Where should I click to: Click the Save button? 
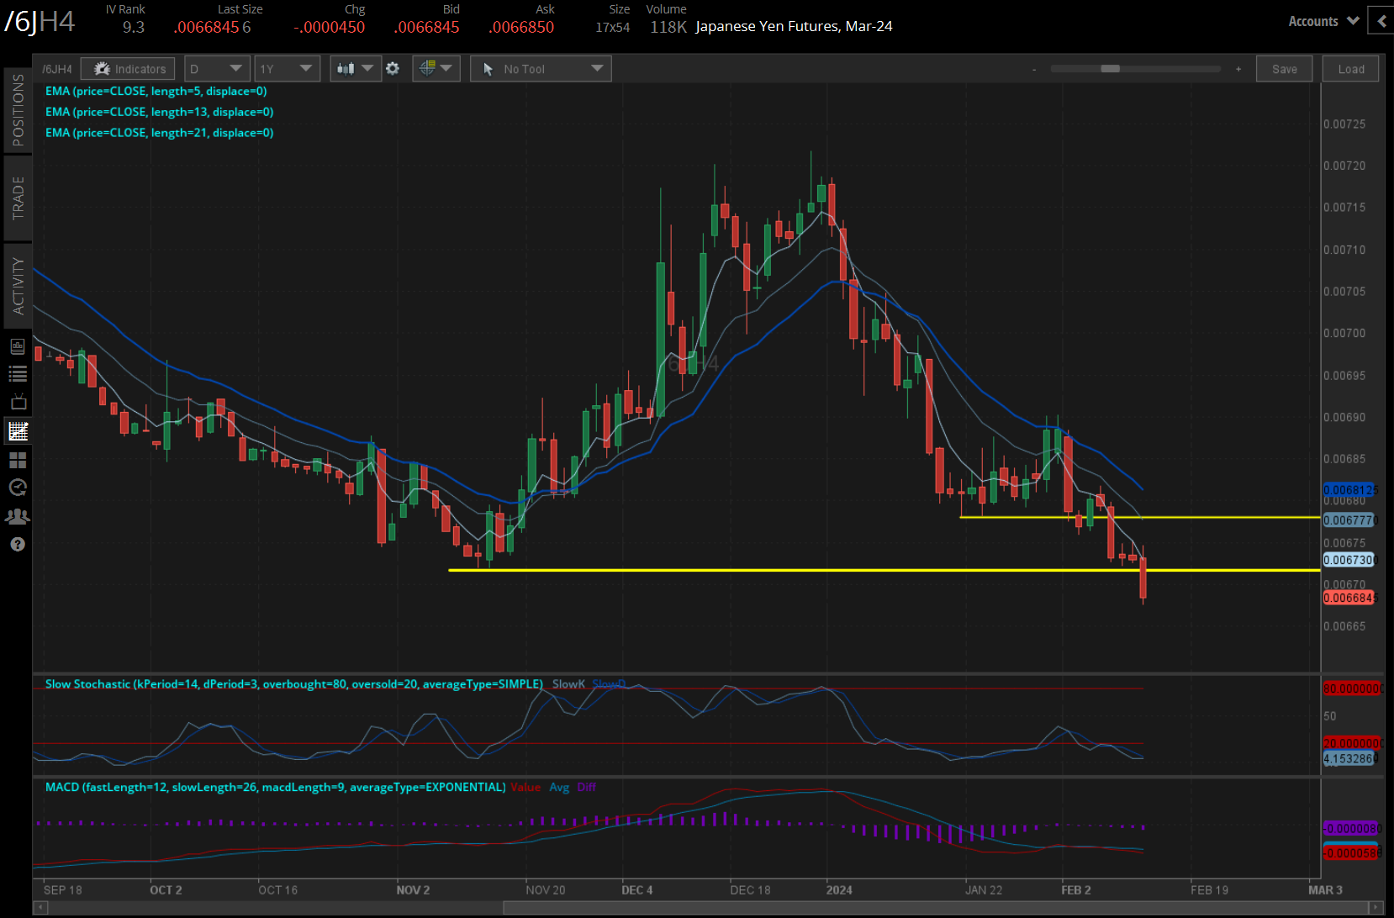point(1284,69)
